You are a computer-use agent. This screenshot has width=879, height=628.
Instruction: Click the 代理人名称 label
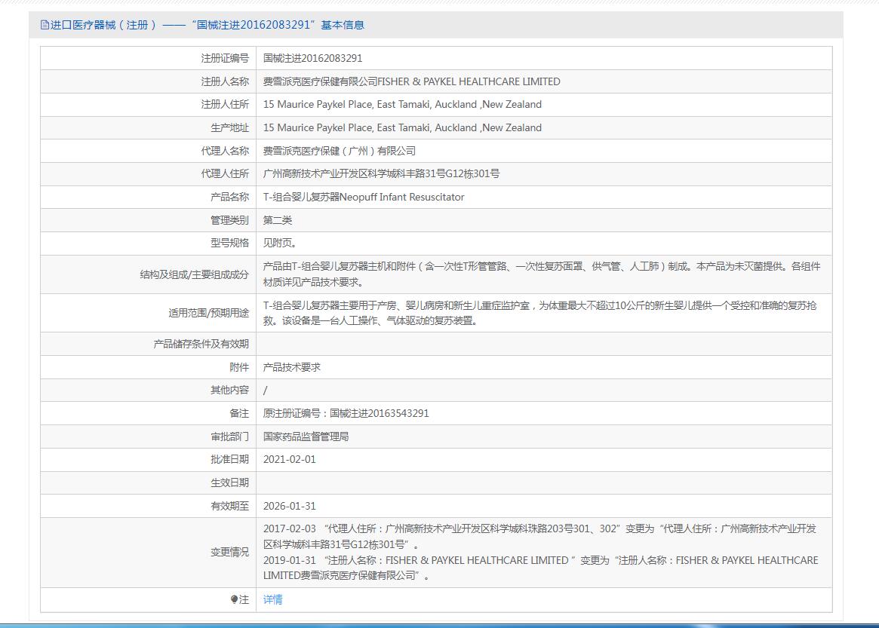[225, 151]
